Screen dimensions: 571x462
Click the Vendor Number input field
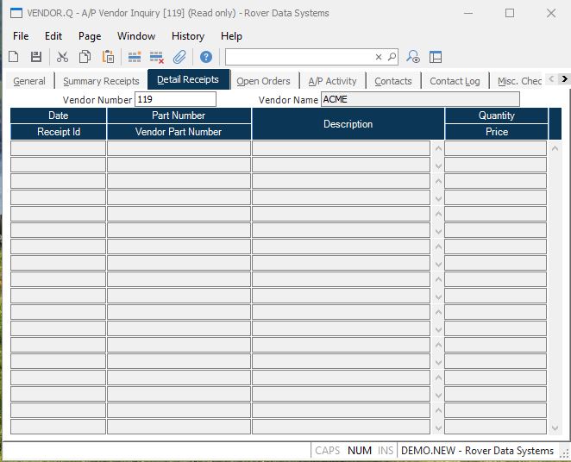coord(175,99)
